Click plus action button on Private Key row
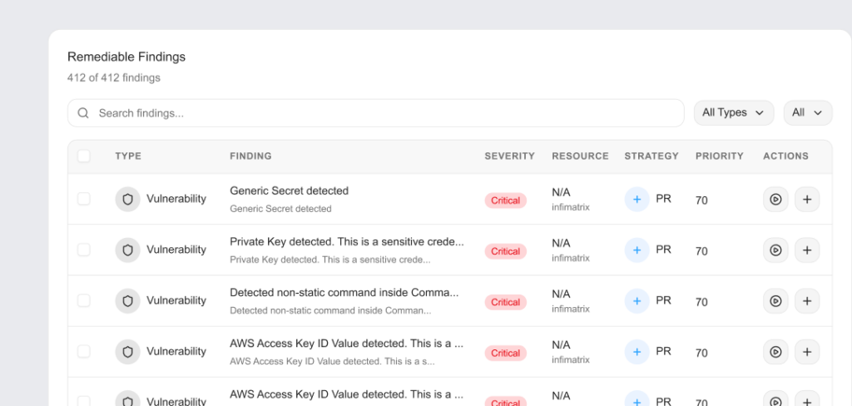This screenshot has width=852, height=406. click(806, 250)
